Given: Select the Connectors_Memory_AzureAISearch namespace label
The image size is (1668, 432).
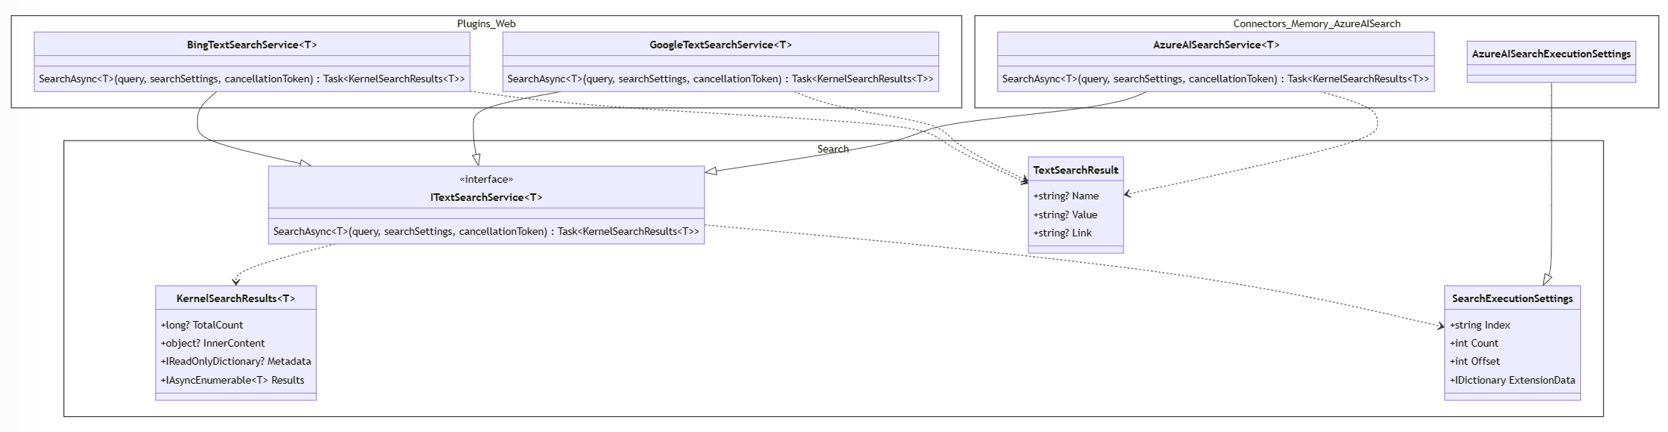Looking at the screenshot, I should tap(1316, 23).
